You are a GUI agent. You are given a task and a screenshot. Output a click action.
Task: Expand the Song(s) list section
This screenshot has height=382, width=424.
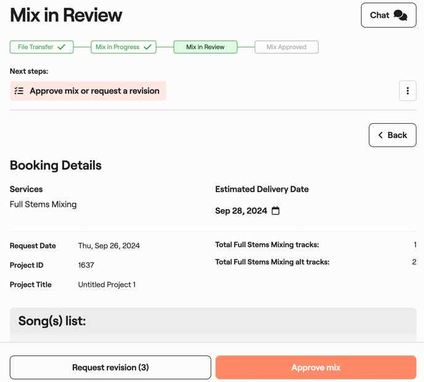(52, 321)
